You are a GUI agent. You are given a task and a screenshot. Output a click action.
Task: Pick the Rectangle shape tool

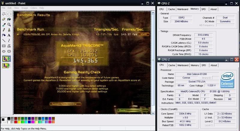point(4,46)
